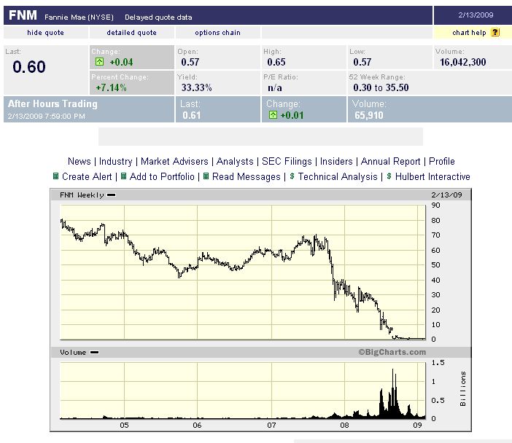
Task: Click the dollar icon beside Hulbert Interactive
Action: point(389,176)
